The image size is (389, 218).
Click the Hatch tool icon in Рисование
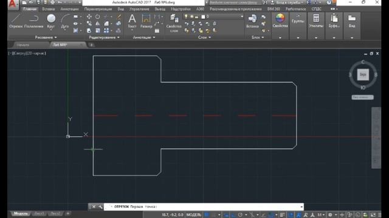click(x=75, y=30)
